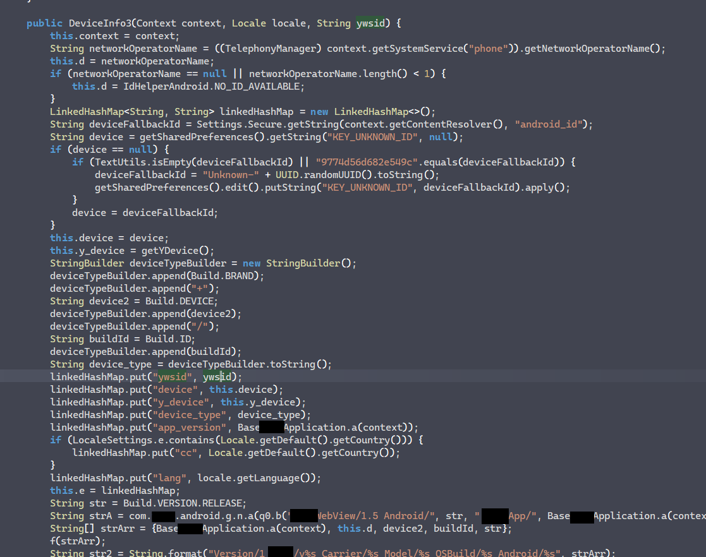Screen dimensions: 706x557
Task: Click the "cc" string literal key
Action: 186,452
